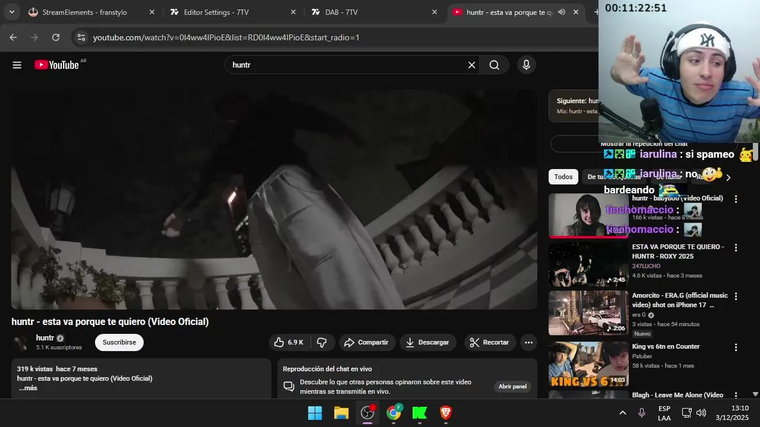The width and height of the screenshot is (760, 427).
Task: Dislike the video with thumbs down
Action: tap(322, 342)
